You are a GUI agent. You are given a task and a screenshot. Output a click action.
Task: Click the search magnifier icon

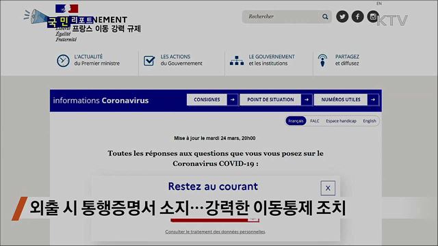coord(325,16)
